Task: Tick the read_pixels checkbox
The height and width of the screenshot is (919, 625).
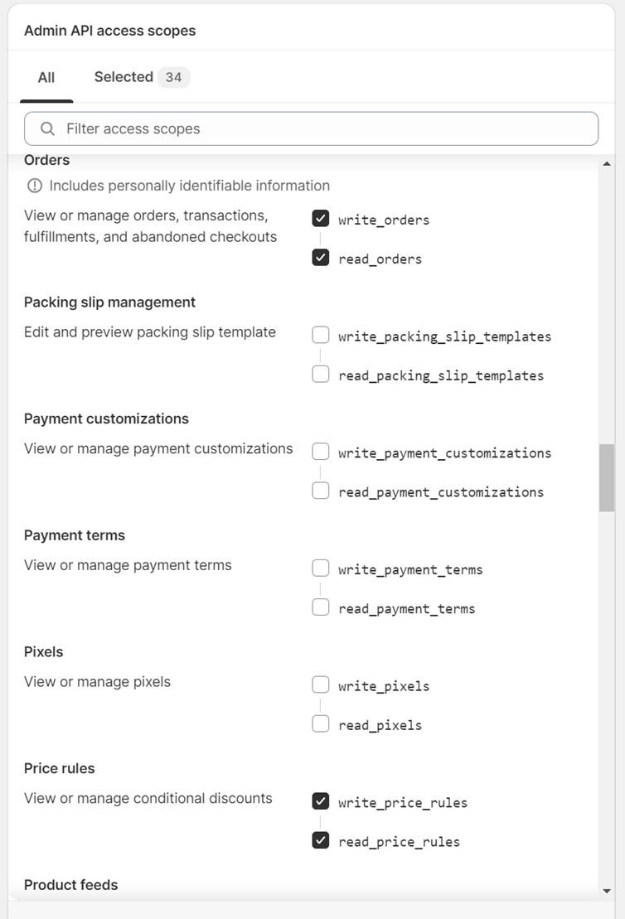Action: (x=321, y=723)
